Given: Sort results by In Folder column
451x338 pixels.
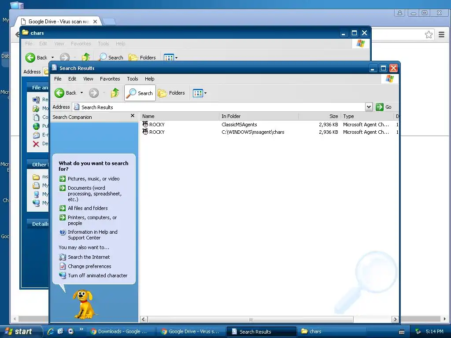Looking at the screenshot, I should click(x=259, y=116).
